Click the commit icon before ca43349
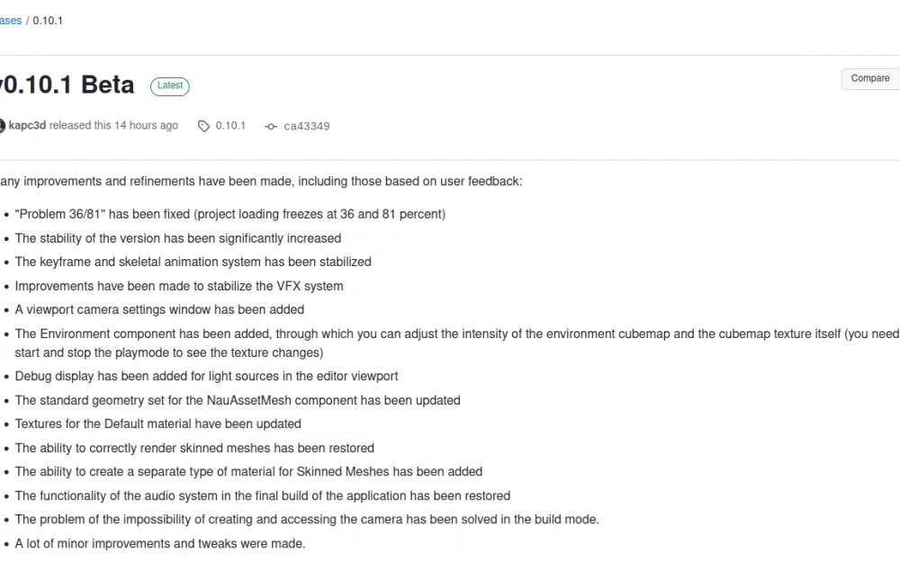900x562 pixels. point(271,126)
